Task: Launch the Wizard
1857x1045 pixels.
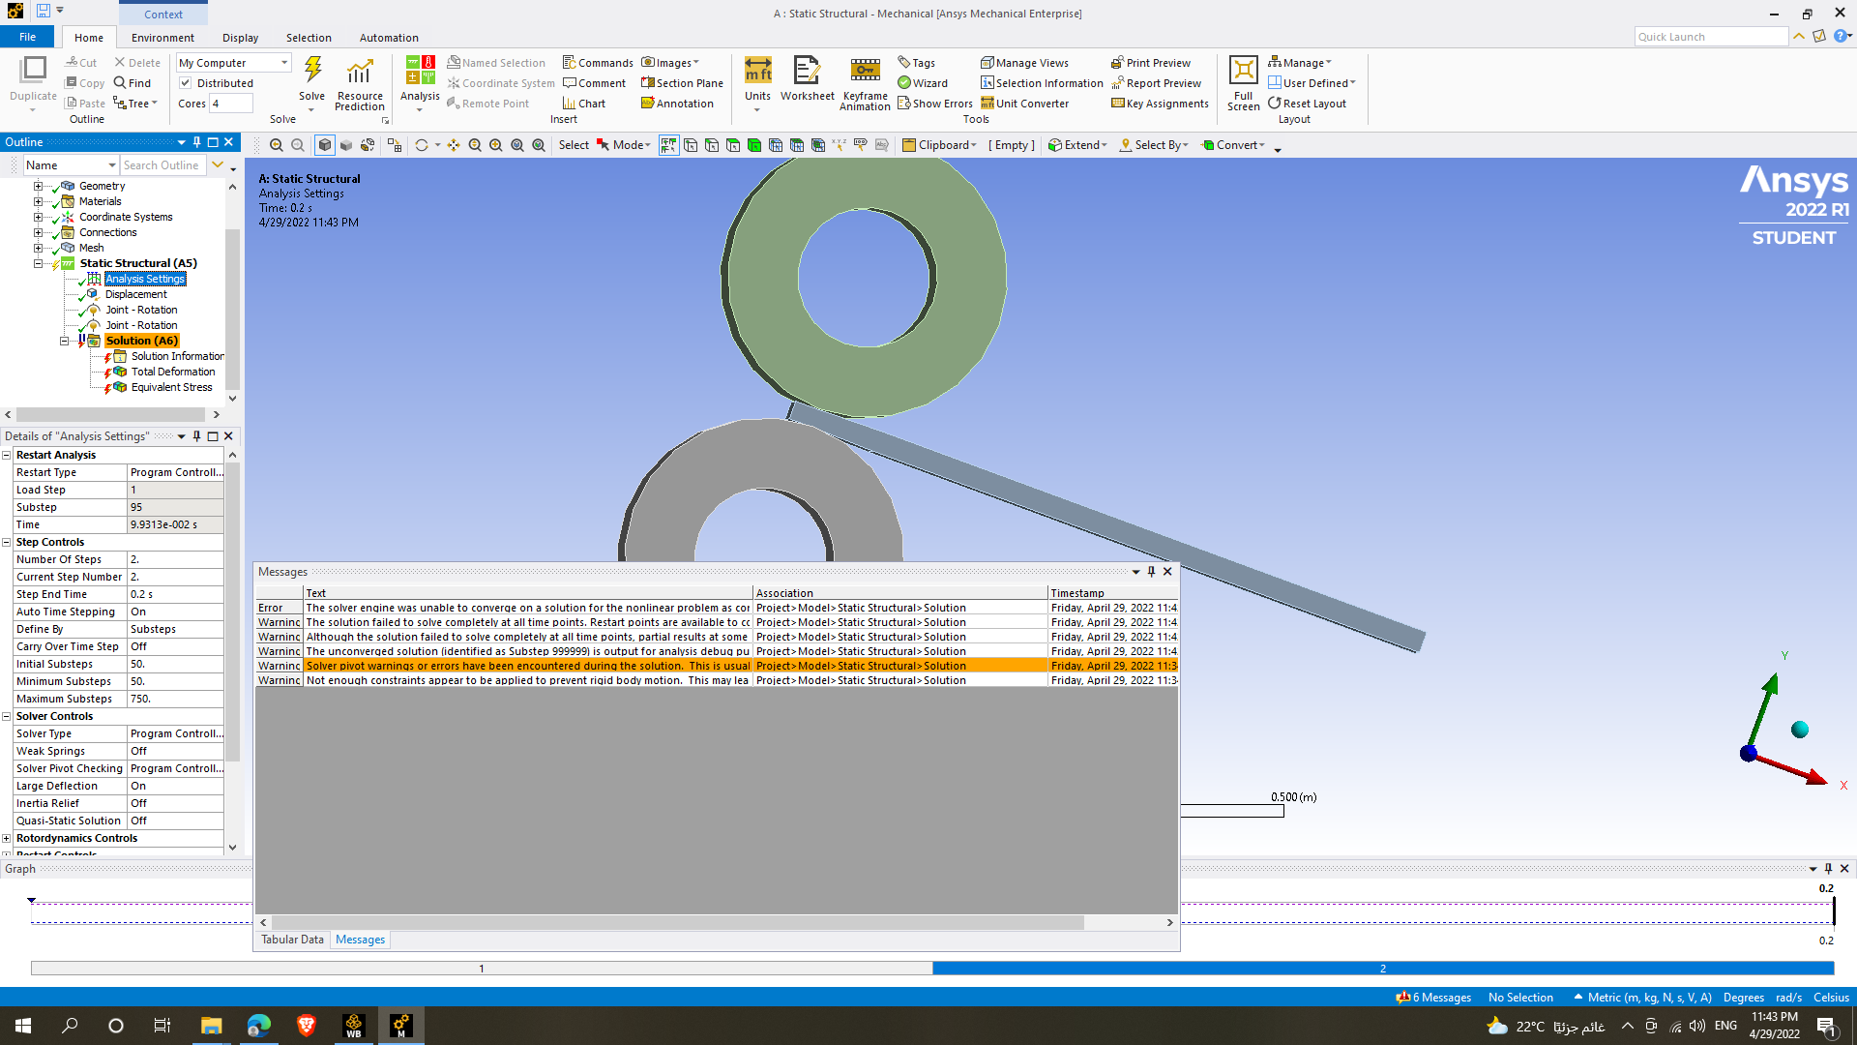Action: pyautogui.click(x=923, y=83)
